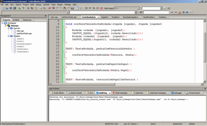Fold the code block at line 18
This screenshot has width=207, height=126.
coord(64,52)
